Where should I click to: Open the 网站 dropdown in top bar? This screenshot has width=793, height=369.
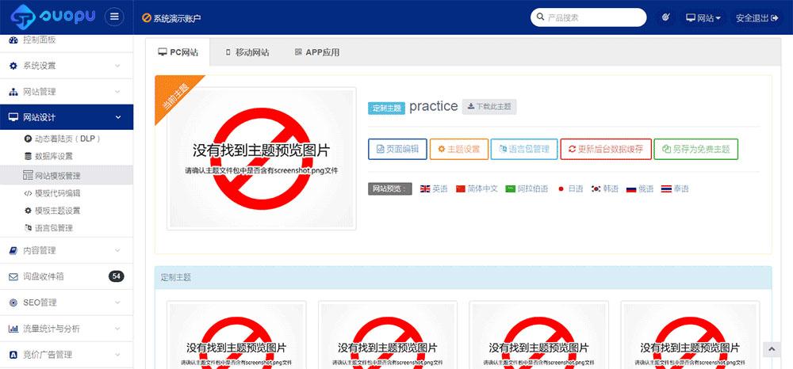tap(703, 18)
